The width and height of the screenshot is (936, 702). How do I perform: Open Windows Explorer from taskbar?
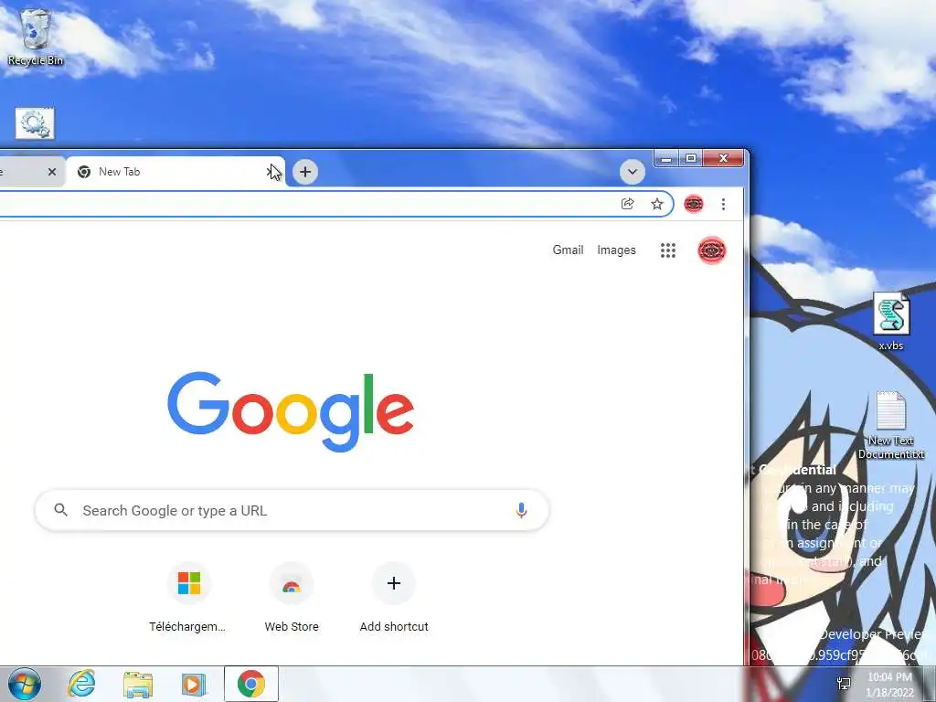(138, 684)
